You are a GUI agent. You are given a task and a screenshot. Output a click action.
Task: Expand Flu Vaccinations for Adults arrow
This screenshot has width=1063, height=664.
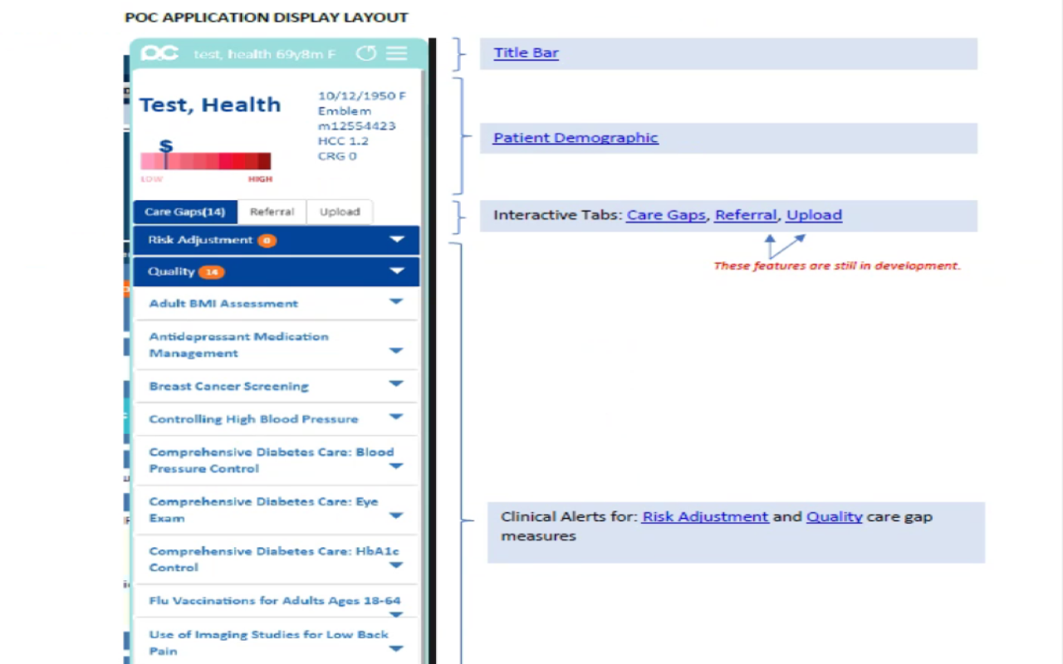[x=396, y=615]
